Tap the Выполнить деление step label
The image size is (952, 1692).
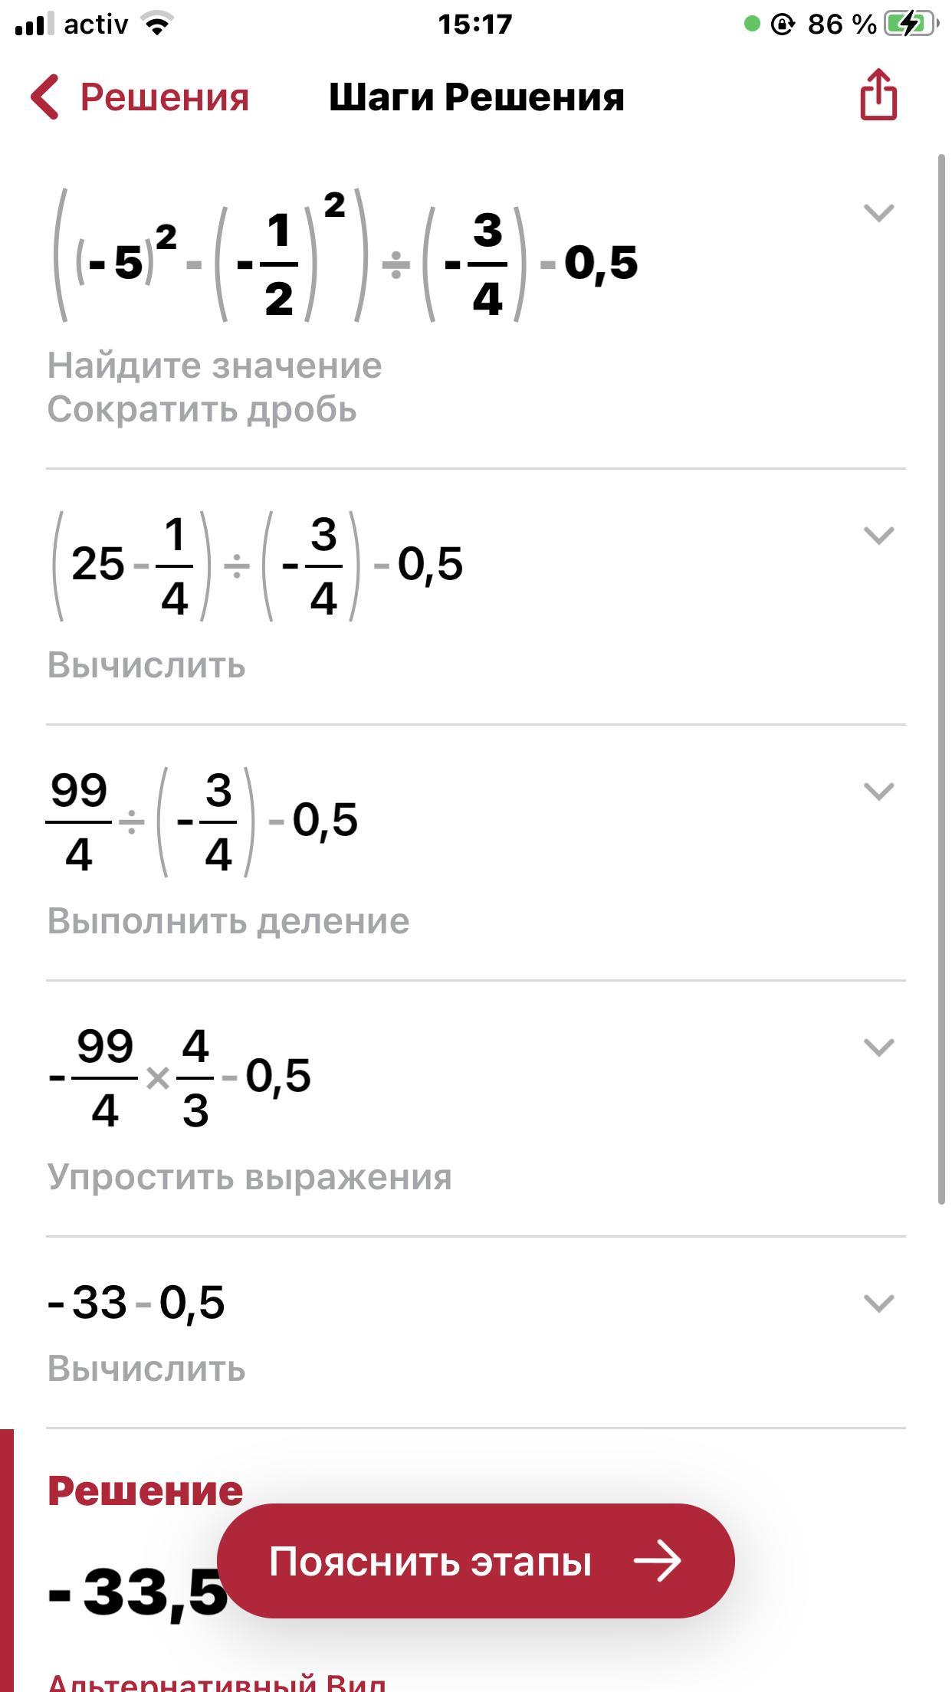[228, 920]
